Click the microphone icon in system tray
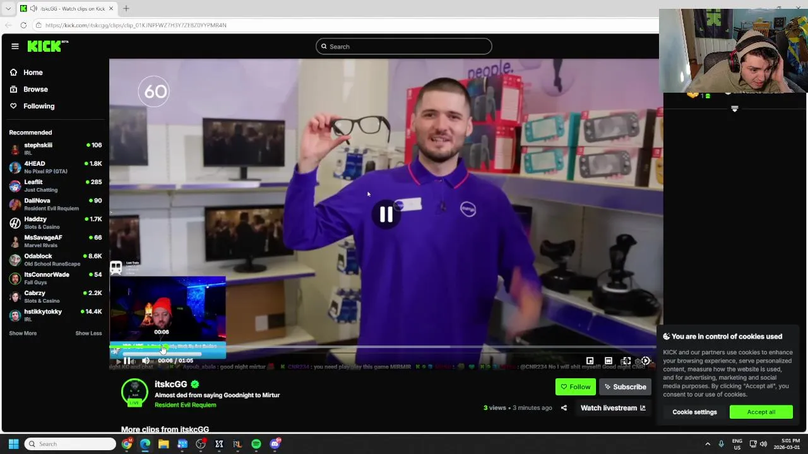This screenshot has height=454, width=808. tap(721, 444)
